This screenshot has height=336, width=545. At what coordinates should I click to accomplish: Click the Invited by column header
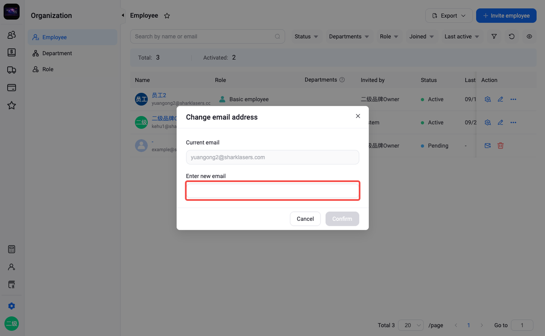click(373, 80)
